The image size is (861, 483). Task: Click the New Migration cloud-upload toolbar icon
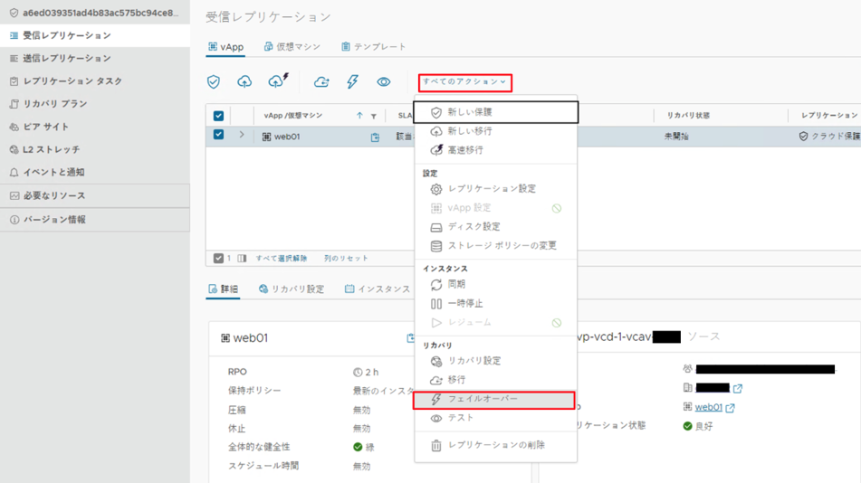[244, 81]
